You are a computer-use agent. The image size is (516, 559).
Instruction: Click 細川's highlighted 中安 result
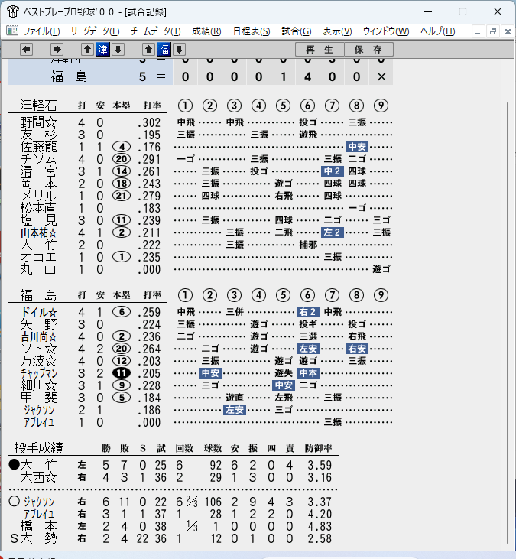pyautogui.click(x=284, y=385)
